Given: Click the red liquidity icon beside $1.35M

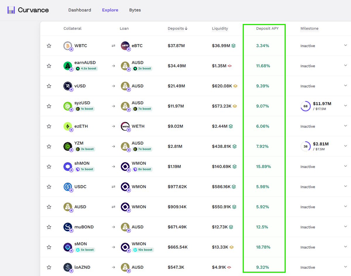Looking at the screenshot, I should click(x=230, y=66).
